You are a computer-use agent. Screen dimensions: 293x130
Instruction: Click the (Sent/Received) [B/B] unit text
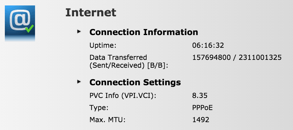(129, 66)
